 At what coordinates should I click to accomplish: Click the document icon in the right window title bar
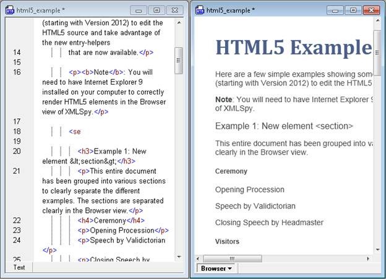point(200,11)
